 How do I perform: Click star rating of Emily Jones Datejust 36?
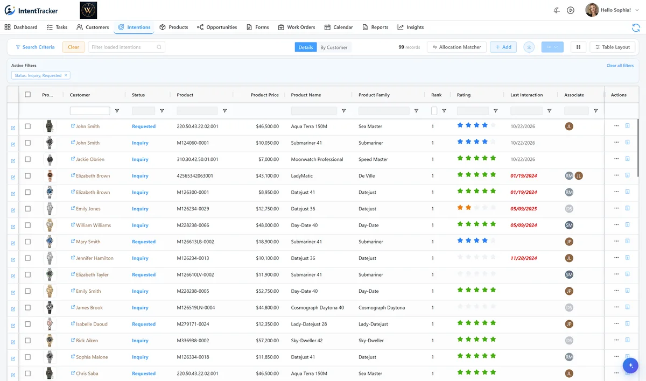click(476, 208)
